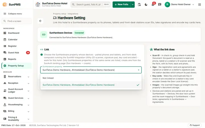Click the Find a screen field
The image size is (205, 128).
pos(17,21)
